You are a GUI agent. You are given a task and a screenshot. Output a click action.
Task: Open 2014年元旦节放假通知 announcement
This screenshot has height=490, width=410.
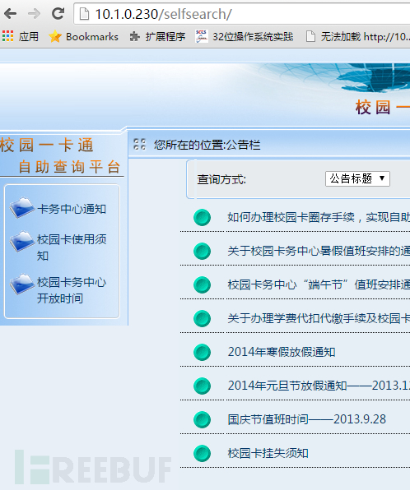tap(319, 386)
